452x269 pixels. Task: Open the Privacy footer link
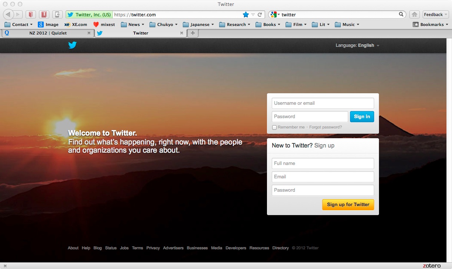point(153,248)
